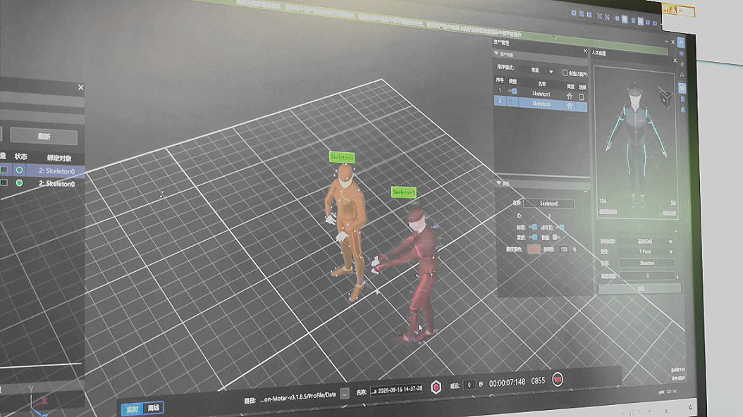Click the XYZ axis gizmo
Viewport: 743px width, 417px height.
[37, 402]
